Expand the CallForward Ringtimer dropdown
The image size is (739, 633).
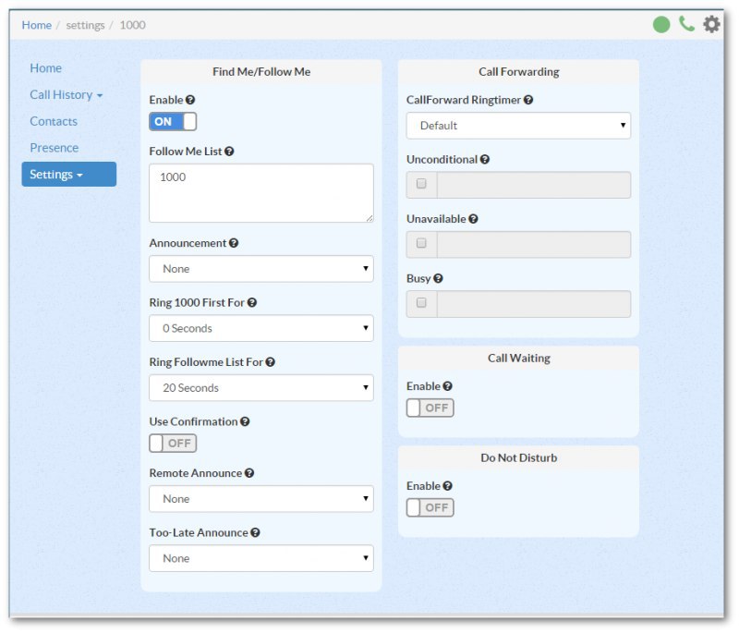tap(518, 126)
